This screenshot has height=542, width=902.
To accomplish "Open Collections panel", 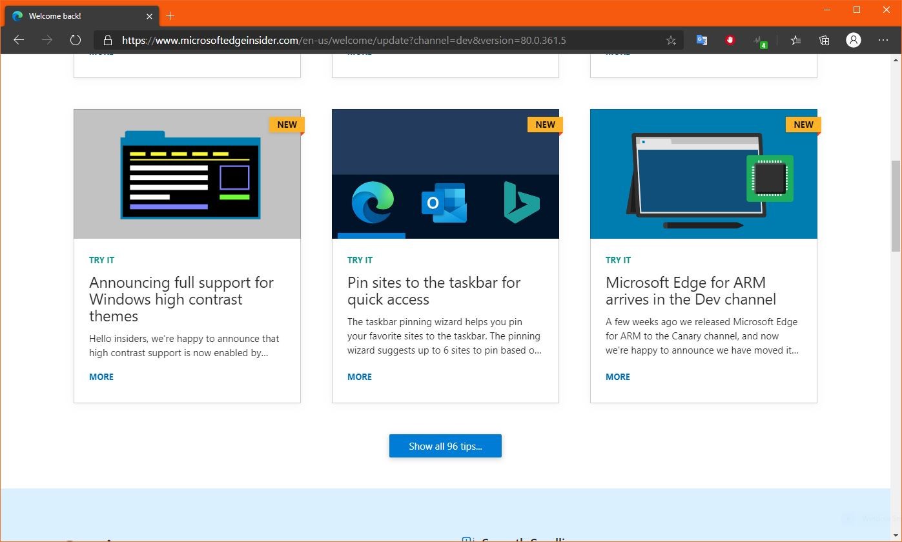I will [x=825, y=40].
